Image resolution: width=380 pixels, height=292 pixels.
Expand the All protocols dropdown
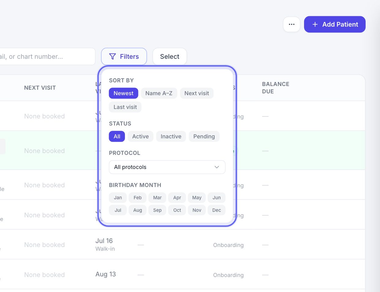click(x=167, y=167)
